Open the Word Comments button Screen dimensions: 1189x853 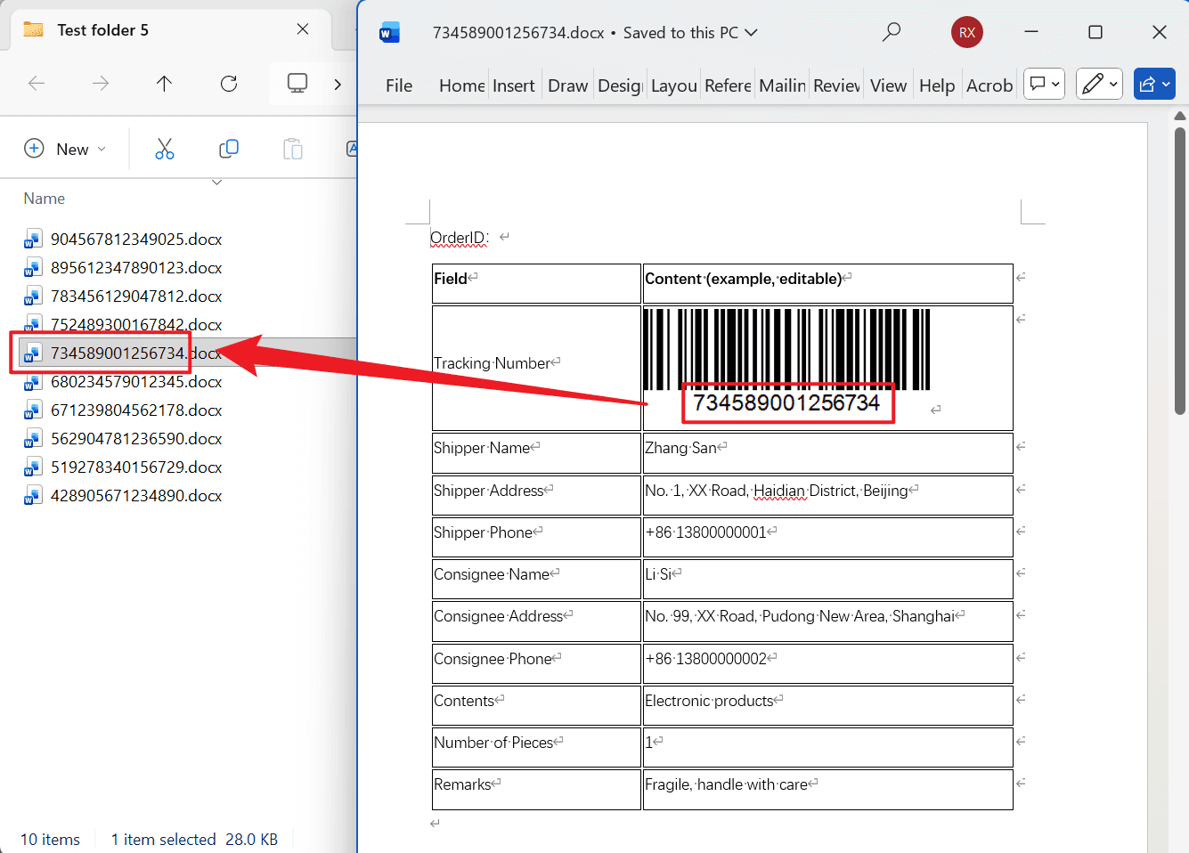tap(1044, 85)
